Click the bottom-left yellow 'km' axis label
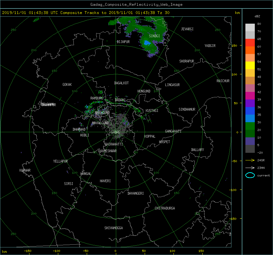This screenshot has width=273, height=255. coord(4,252)
